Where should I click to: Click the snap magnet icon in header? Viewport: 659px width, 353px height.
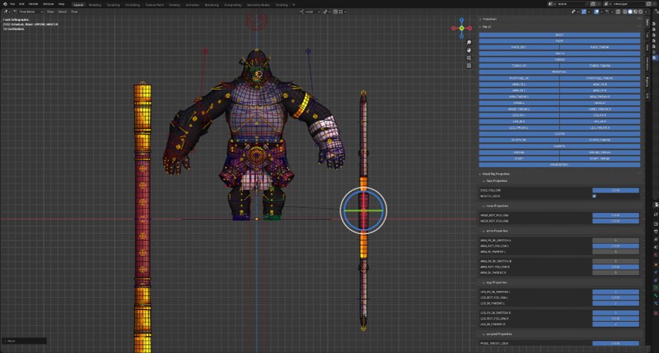pos(336,11)
